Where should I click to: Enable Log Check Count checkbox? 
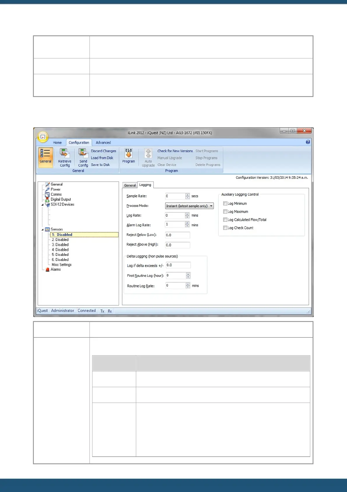[225, 228]
